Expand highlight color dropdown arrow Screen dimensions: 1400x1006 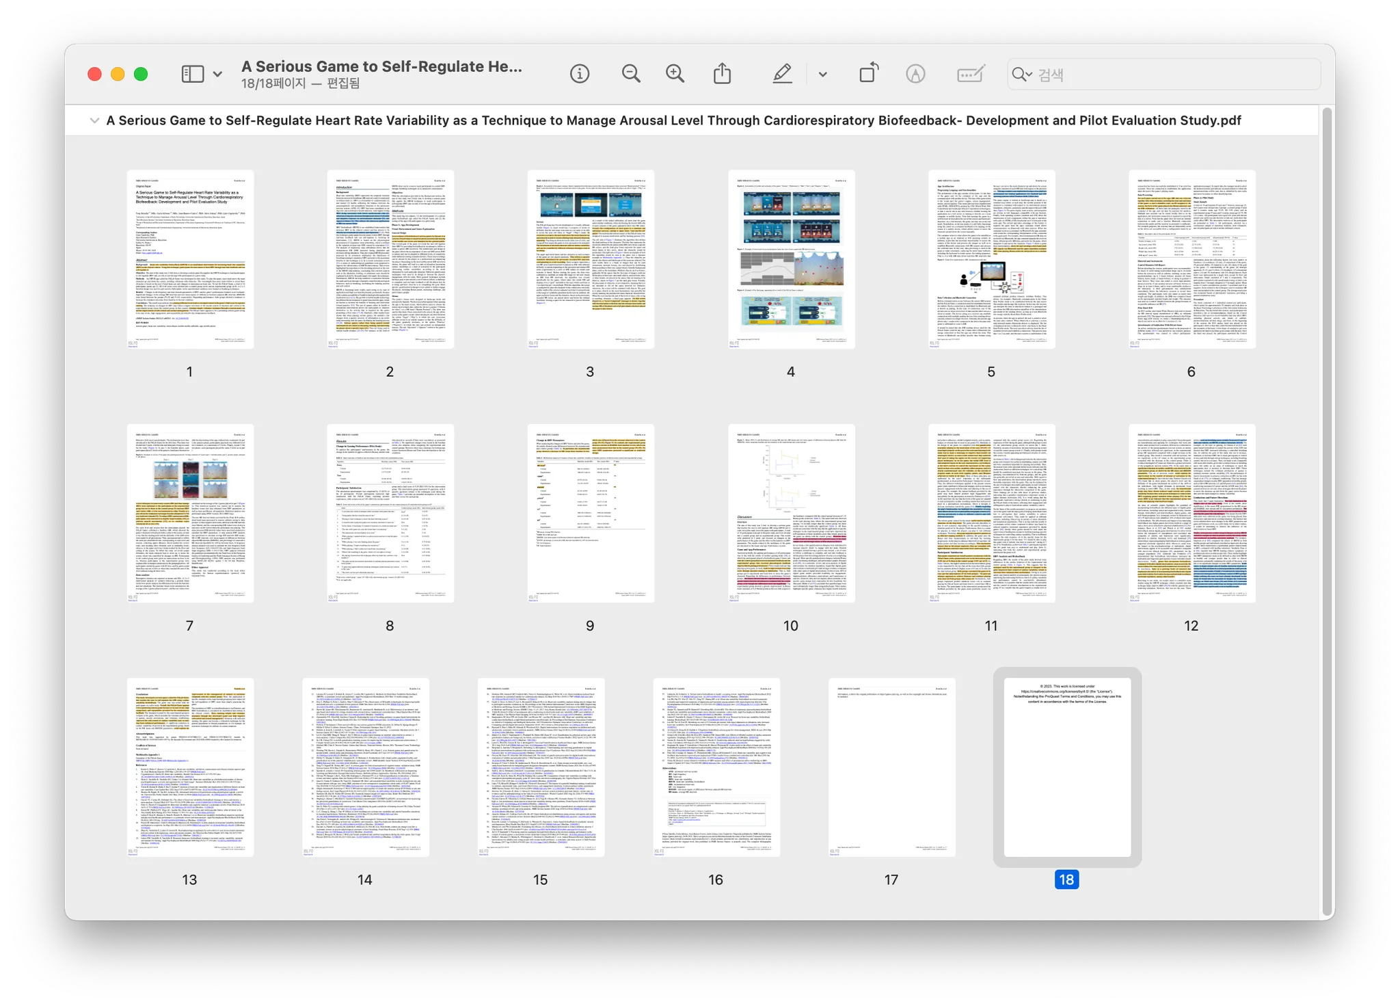coord(822,74)
